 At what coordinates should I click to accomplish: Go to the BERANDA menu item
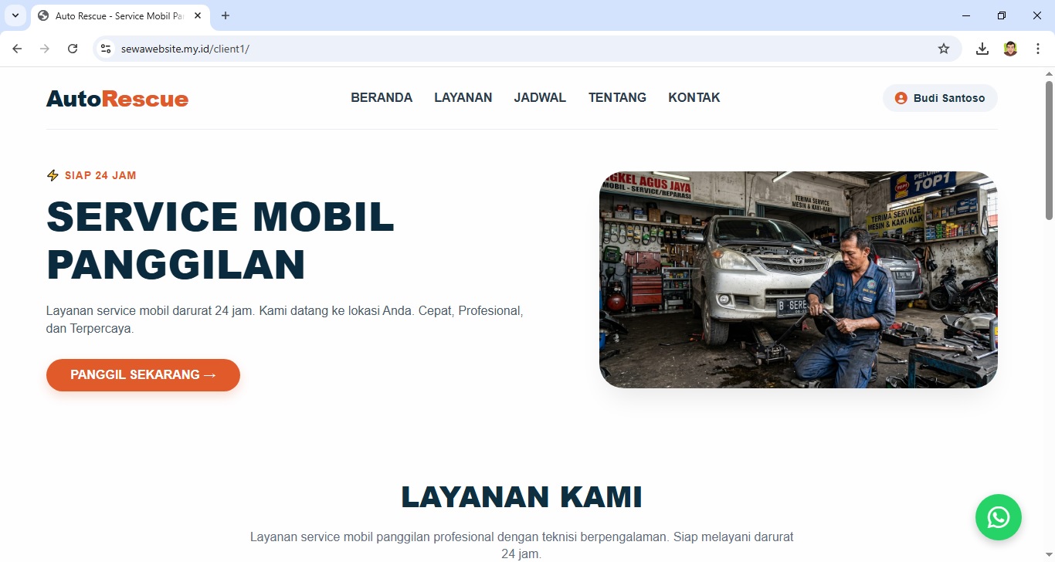[x=382, y=98]
